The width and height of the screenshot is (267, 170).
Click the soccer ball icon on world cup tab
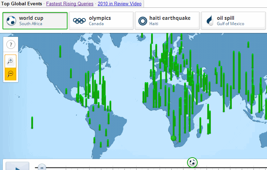11,21
